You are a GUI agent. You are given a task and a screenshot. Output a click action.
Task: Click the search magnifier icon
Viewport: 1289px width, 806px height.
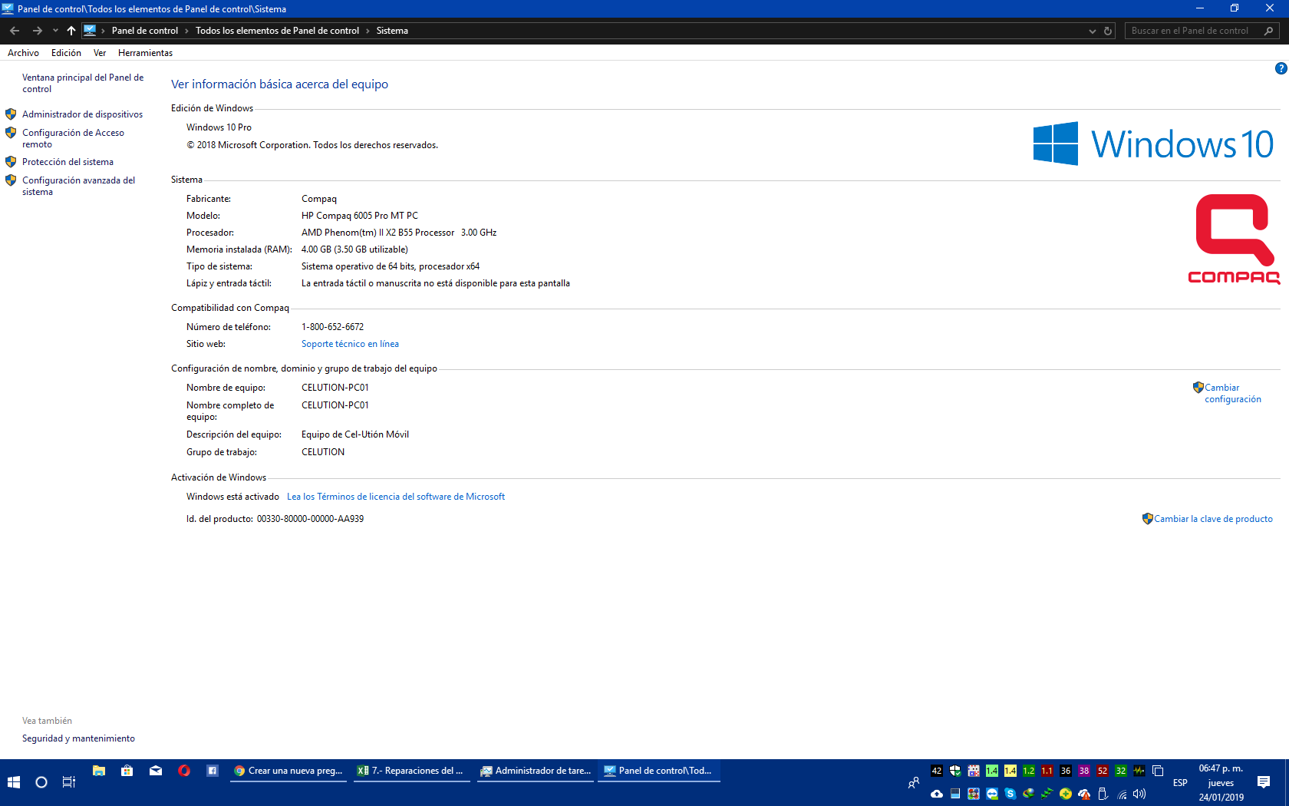pyautogui.click(x=1269, y=31)
